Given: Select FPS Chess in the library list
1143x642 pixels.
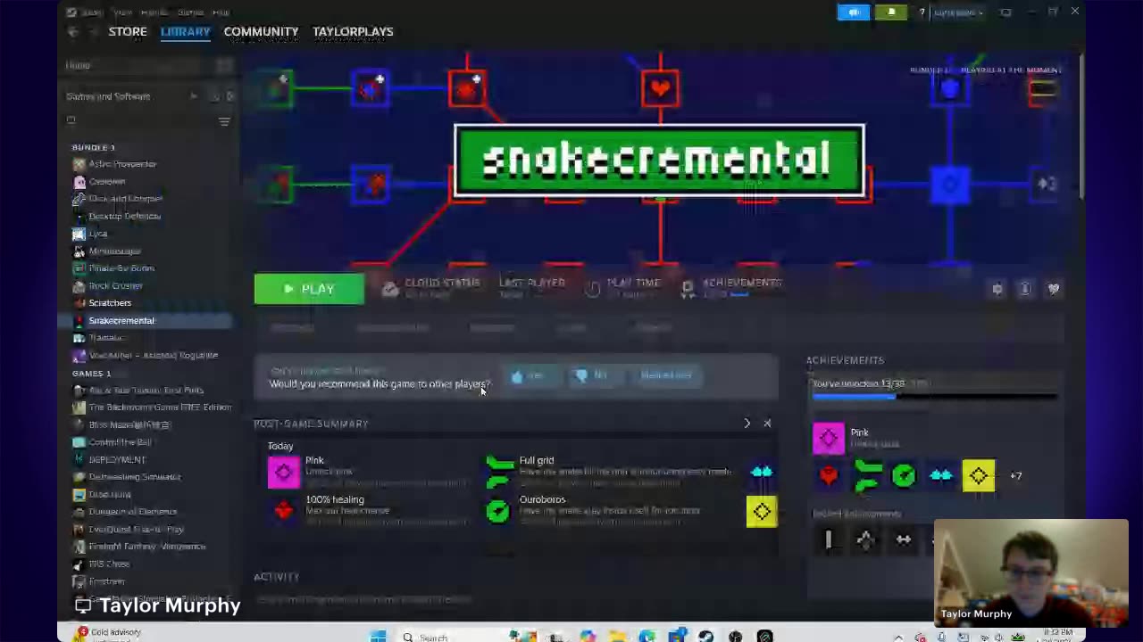Looking at the screenshot, I should pyautogui.click(x=109, y=564).
